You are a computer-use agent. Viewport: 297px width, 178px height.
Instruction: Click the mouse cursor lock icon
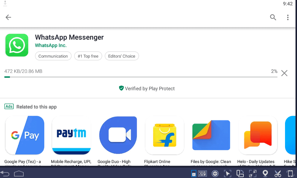[x=228, y=174]
